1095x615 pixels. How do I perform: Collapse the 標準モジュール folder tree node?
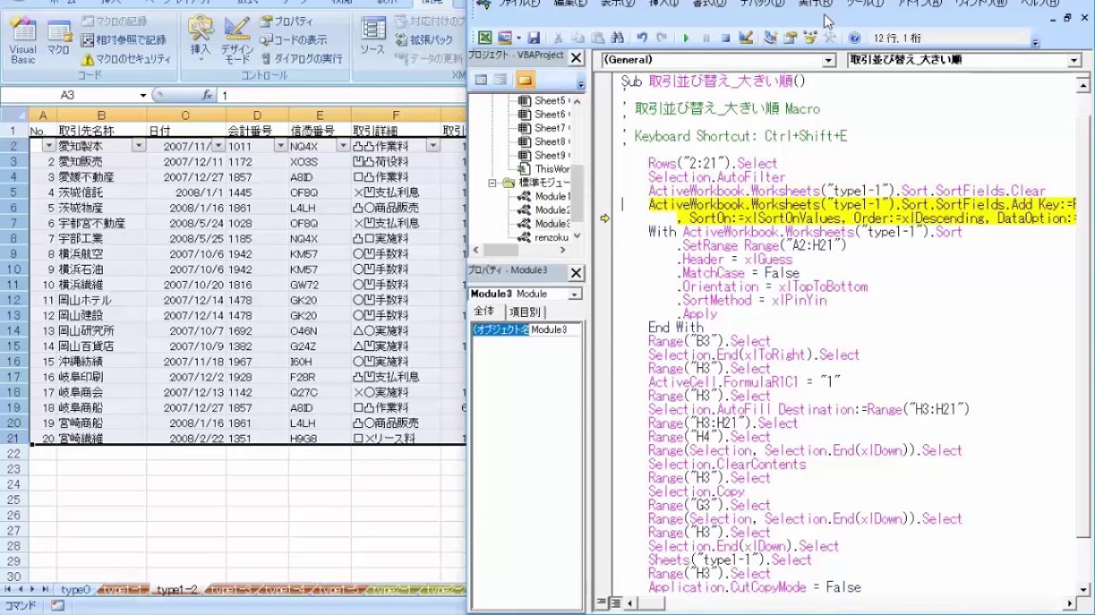pos(493,183)
